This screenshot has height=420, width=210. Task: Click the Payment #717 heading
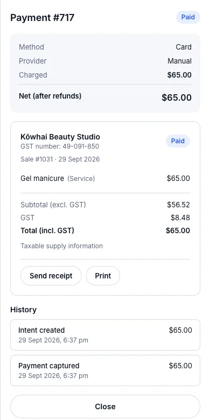pyautogui.click(x=43, y=18)
